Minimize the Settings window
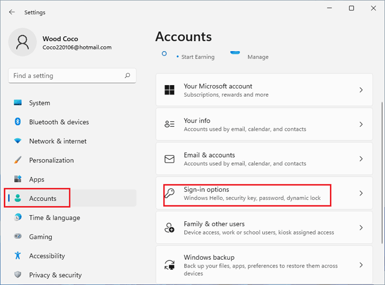The image size is (385, 285). [x=329, y=8]
